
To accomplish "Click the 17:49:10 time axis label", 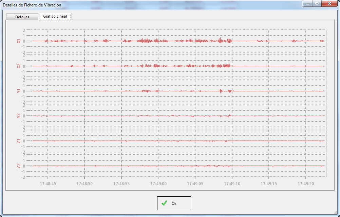I will (232, 183).
